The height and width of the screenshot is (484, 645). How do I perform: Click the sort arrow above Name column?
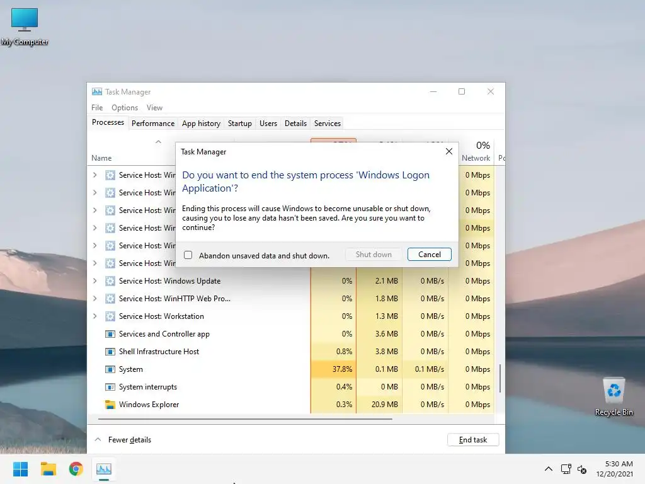158,142
